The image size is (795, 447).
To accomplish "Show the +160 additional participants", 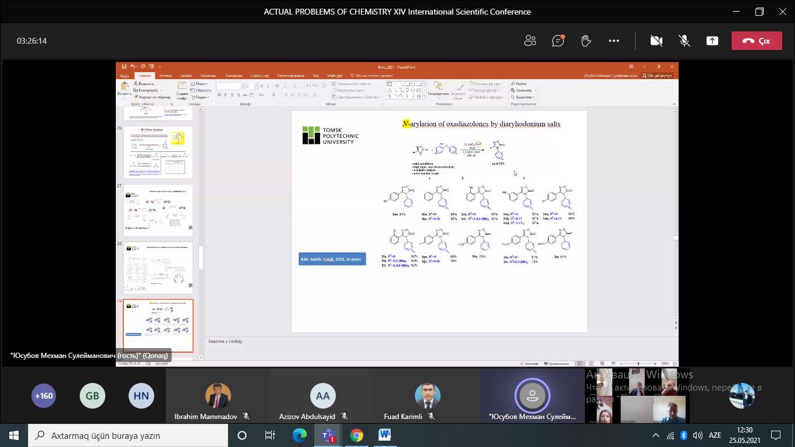I will (44, 396).
